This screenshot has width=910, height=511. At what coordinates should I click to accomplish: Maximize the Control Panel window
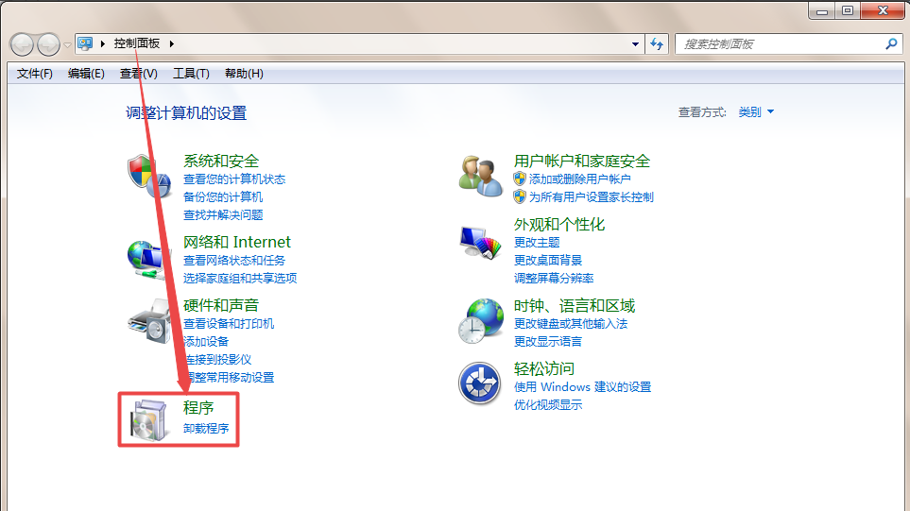848,11
